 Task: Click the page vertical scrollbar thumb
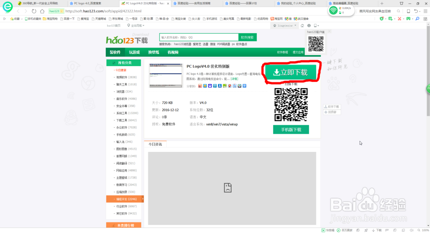[428, 71]
